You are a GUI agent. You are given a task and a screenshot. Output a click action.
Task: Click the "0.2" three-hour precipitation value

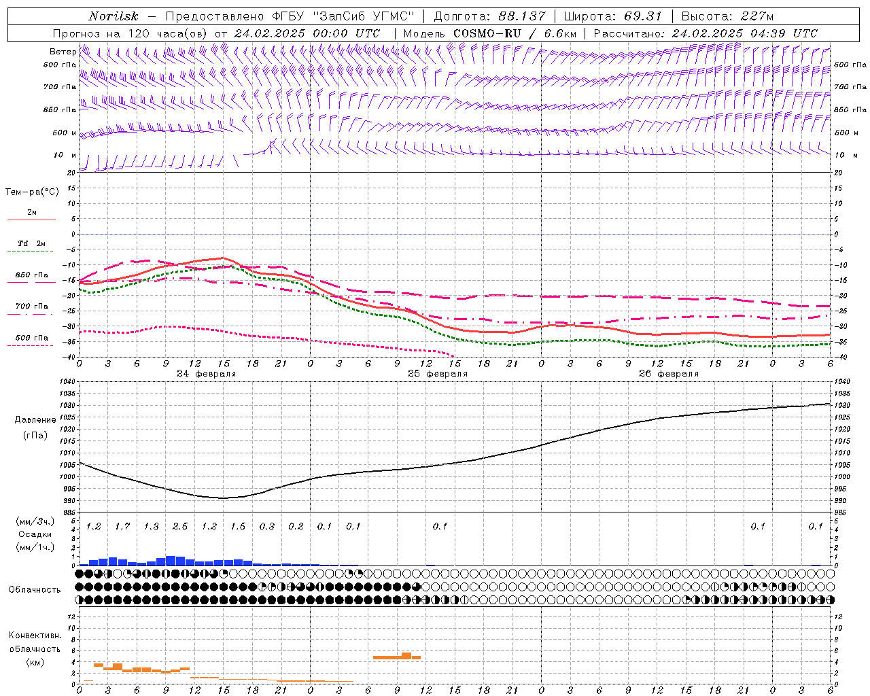(x=296, y=527)
